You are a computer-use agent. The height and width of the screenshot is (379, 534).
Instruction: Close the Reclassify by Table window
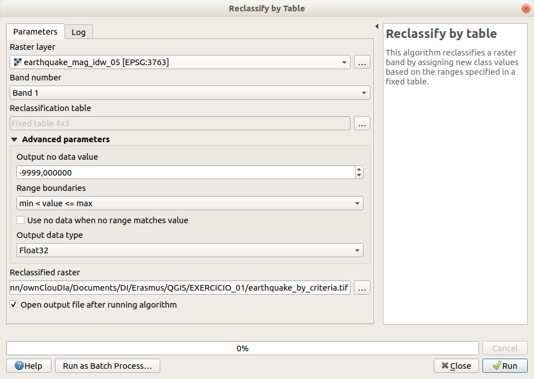(x=524, y=8)
